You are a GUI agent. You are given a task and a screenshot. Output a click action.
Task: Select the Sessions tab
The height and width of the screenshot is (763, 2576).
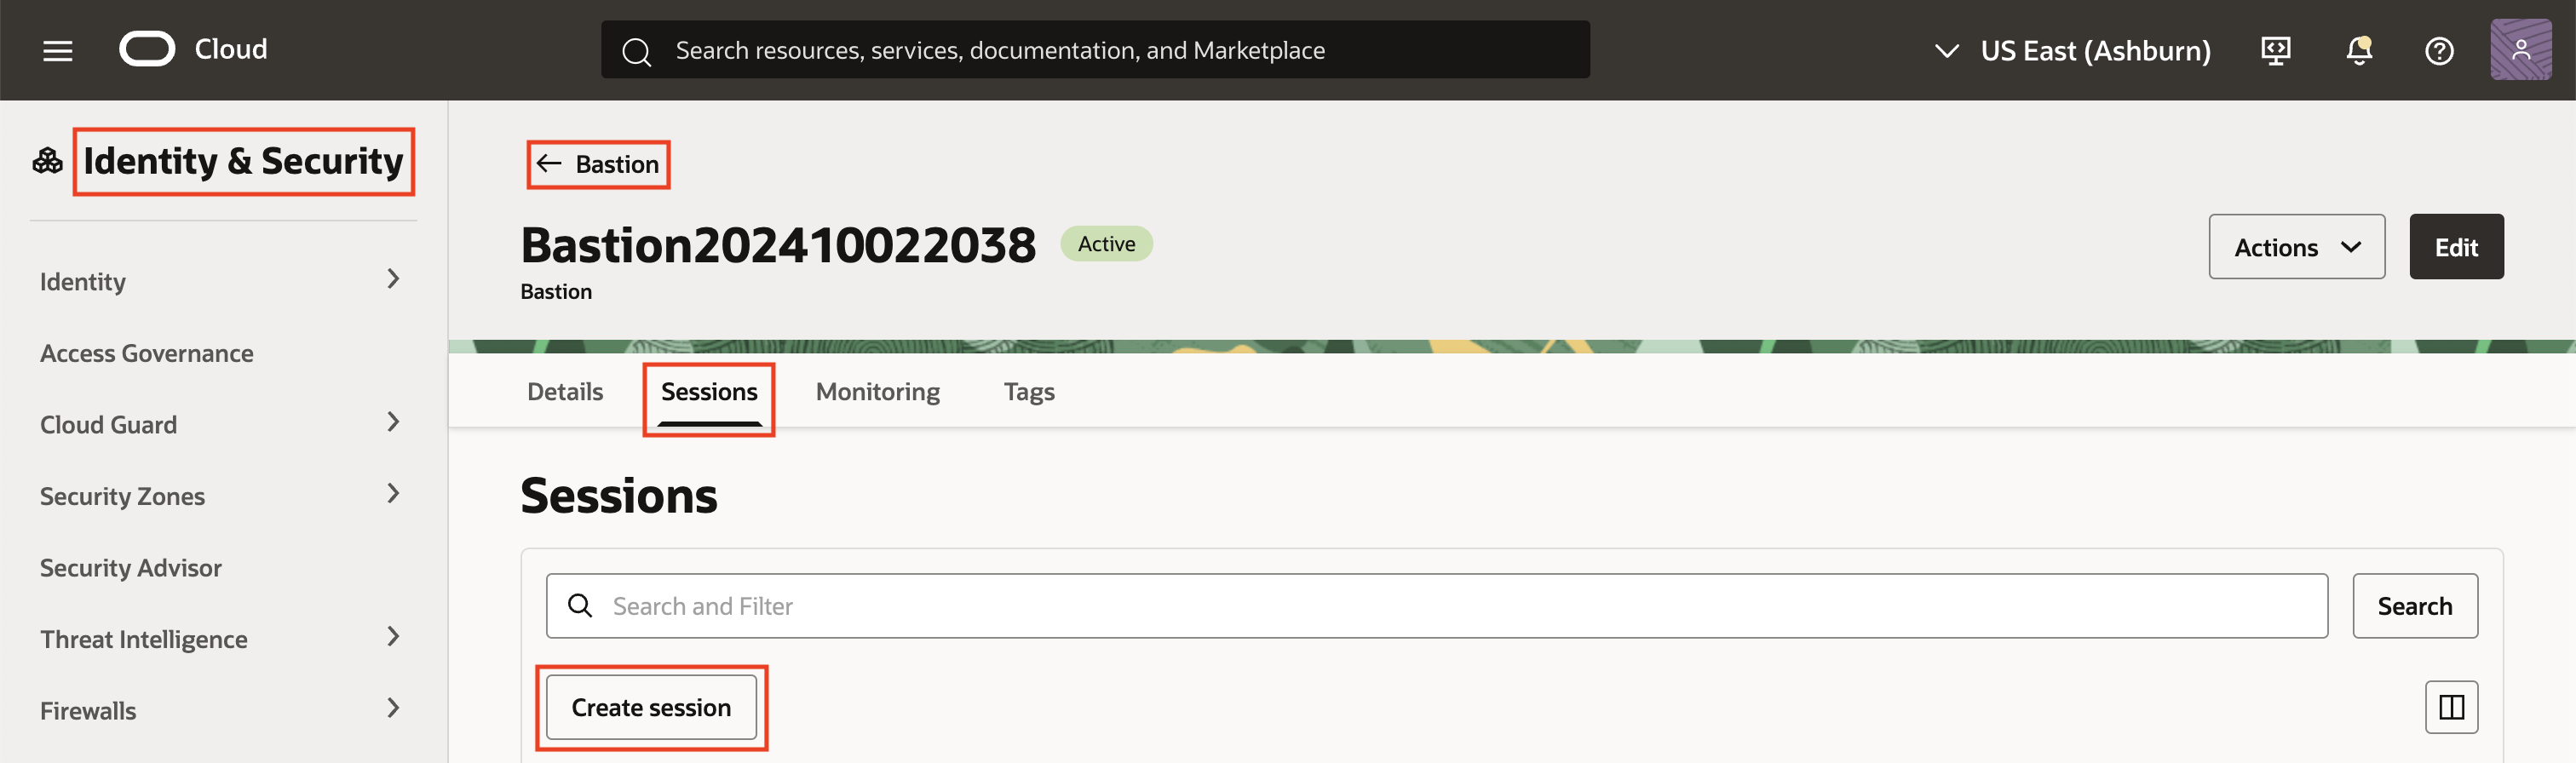point(709,391)
